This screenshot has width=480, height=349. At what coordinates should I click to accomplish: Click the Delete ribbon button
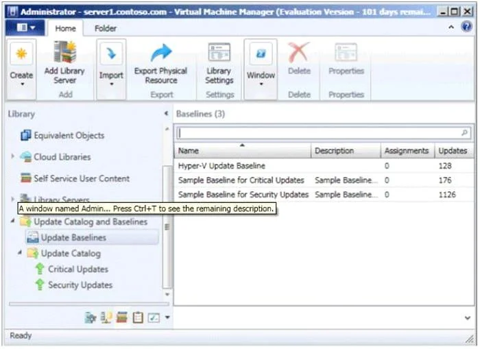tap(299, 59)
